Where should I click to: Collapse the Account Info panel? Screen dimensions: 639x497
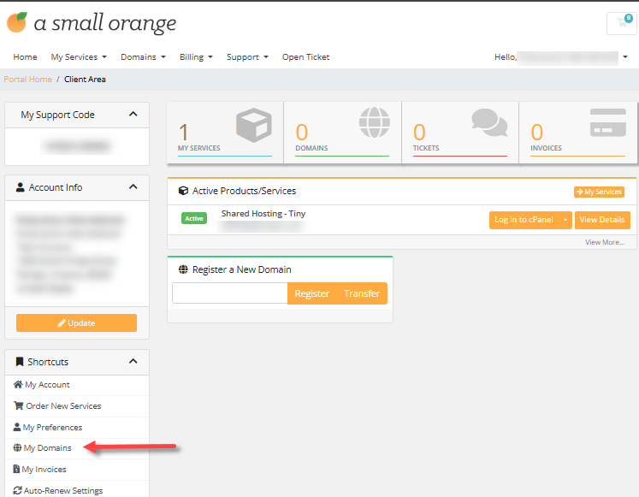[133, 186]
